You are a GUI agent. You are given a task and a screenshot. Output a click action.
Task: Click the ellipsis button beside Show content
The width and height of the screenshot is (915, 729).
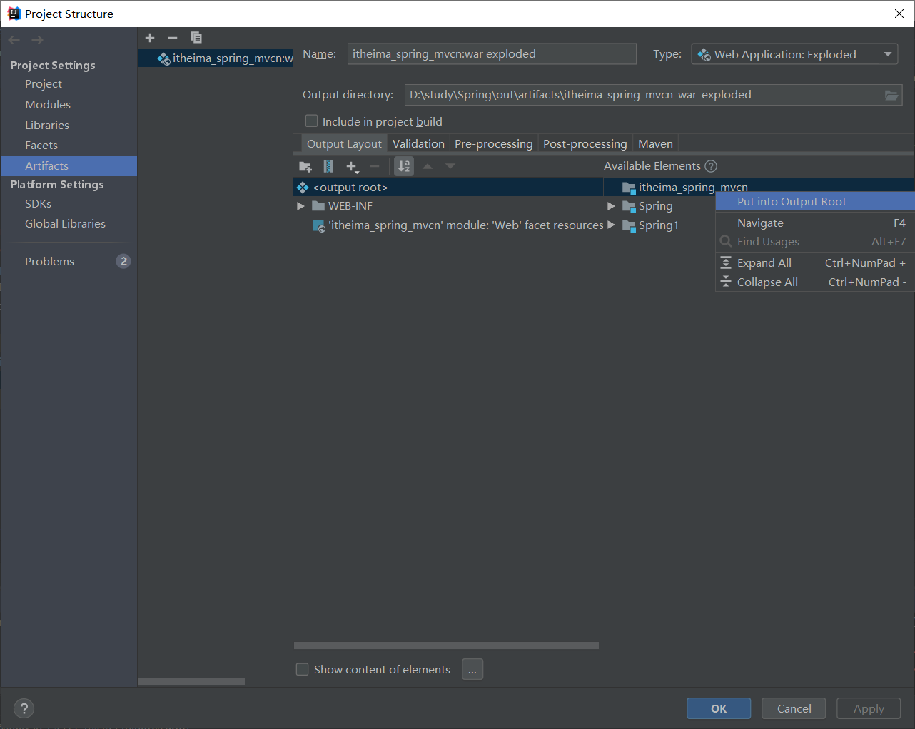(472, 669)
